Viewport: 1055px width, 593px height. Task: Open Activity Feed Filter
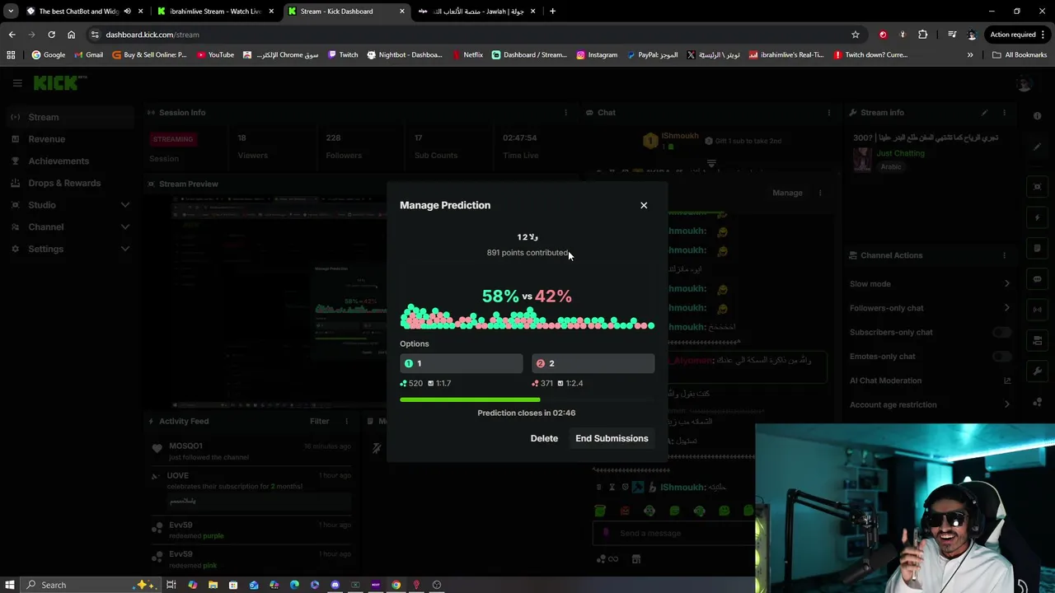pos(319,421)
